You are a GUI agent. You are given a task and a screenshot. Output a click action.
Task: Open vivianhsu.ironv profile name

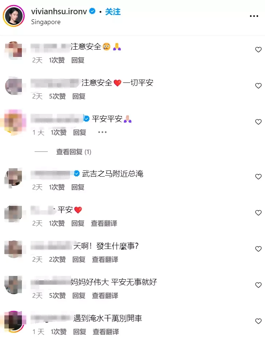(59, 11)
